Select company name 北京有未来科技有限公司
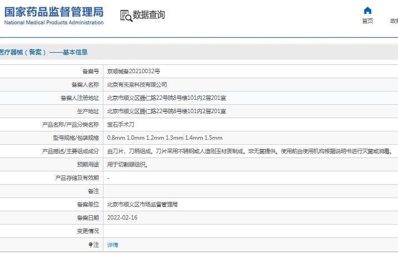 137,85
